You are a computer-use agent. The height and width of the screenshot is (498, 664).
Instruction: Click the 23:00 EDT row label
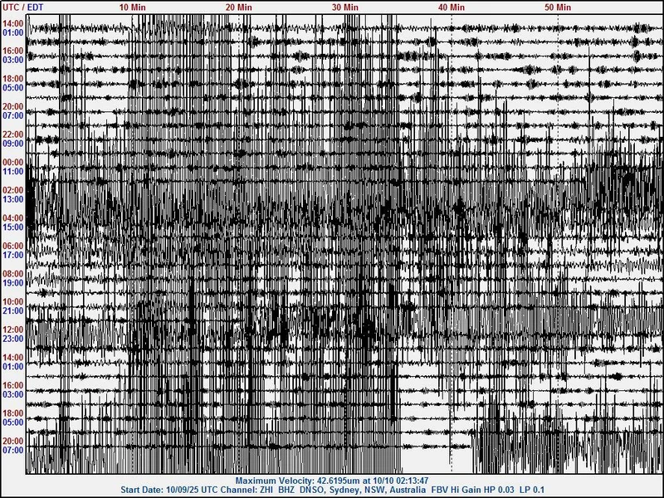[13, 339]
